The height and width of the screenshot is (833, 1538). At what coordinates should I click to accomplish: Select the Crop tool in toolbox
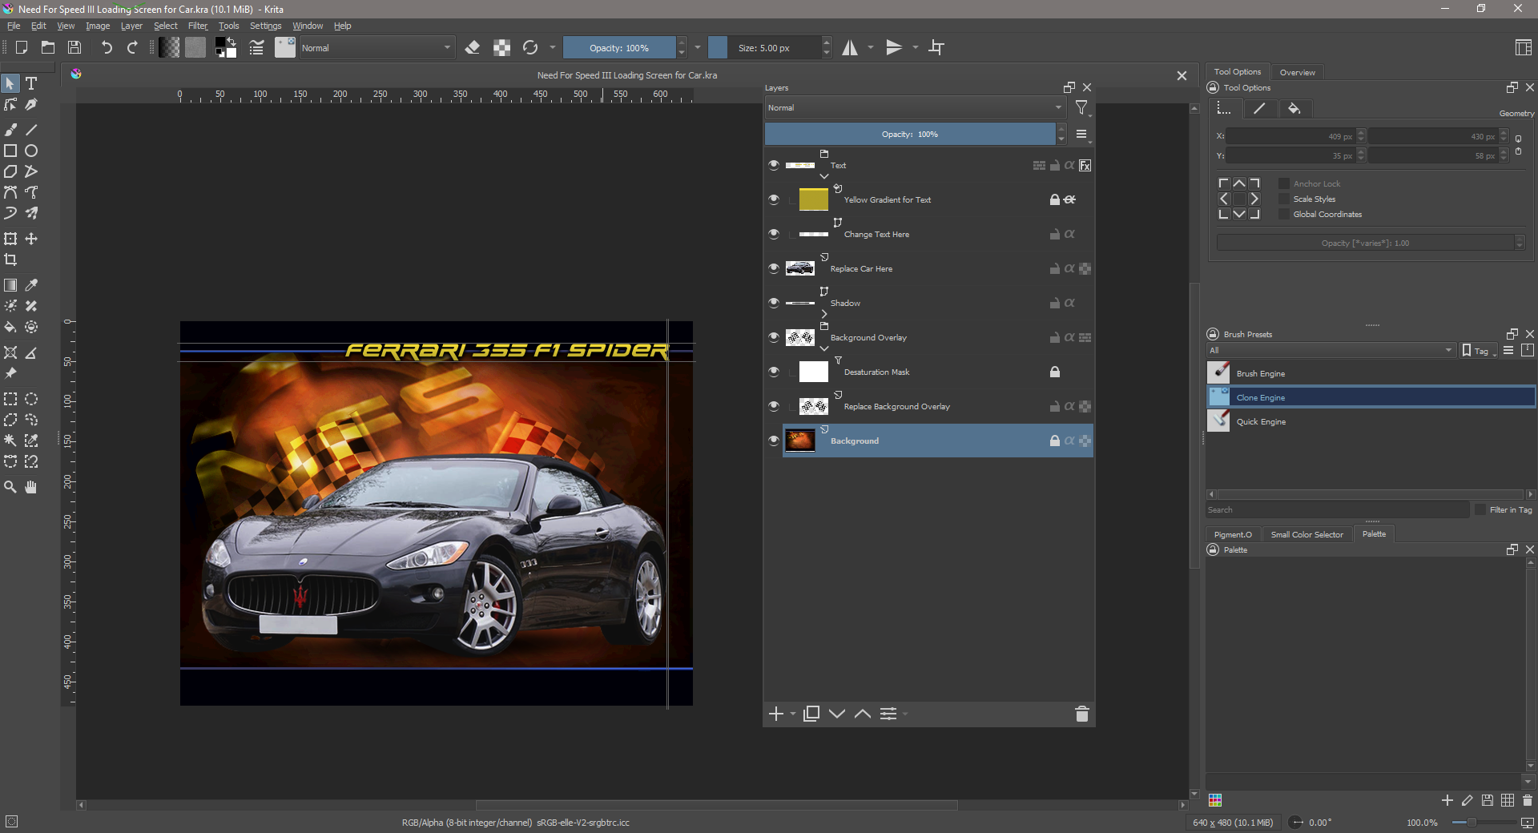pos(10,260)
